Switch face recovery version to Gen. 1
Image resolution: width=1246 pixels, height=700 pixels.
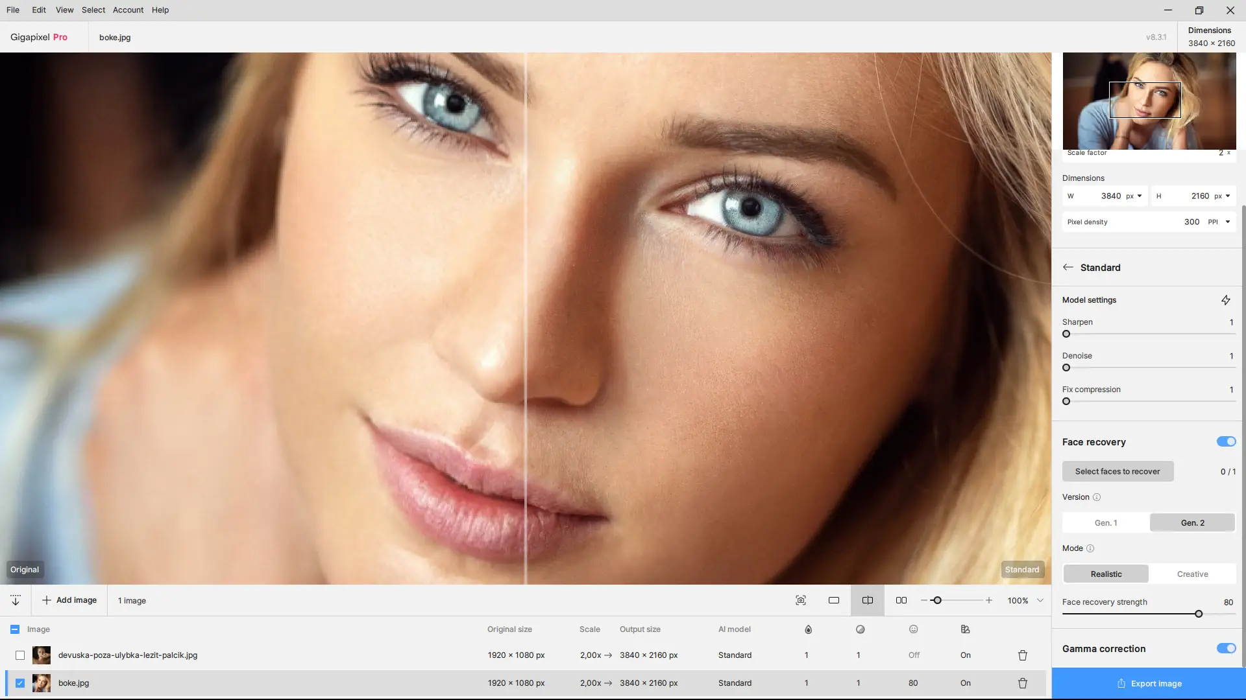tap(1106, 522)
